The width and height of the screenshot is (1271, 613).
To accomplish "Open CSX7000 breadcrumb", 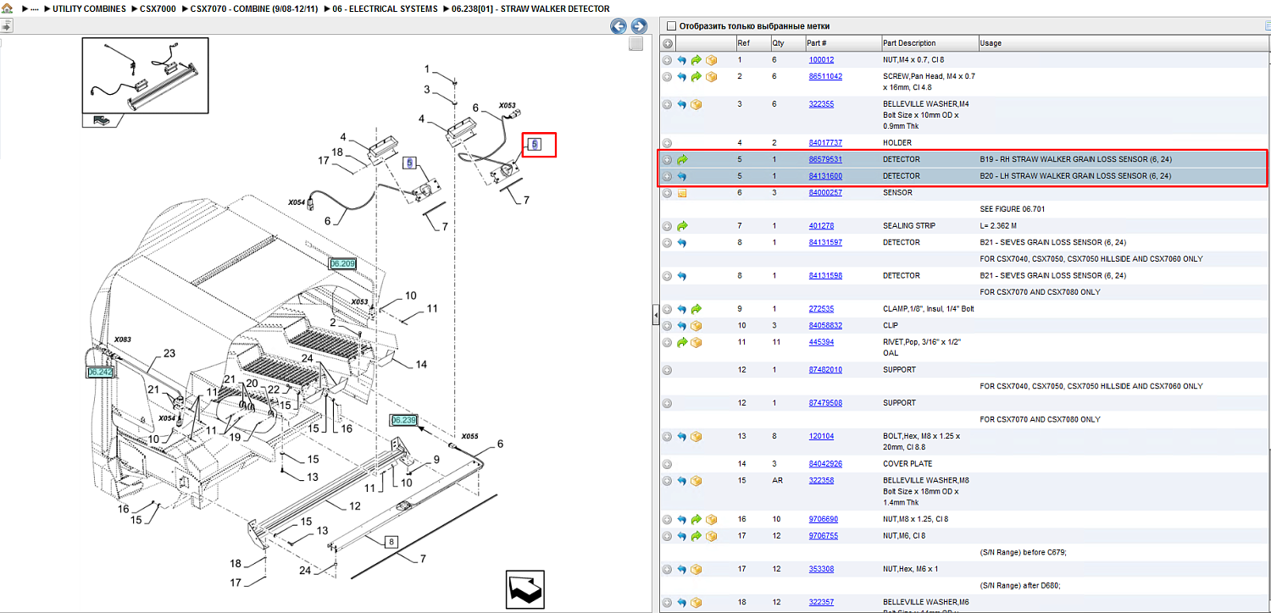I will tap(159, 8).
